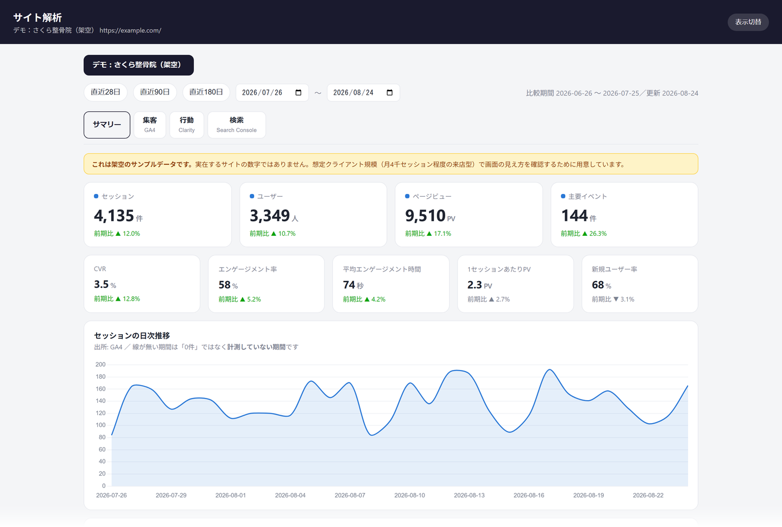Click the yellow sample-data notice banner
Viewport: 782px width, 527px height.
[x=391, y=164]
